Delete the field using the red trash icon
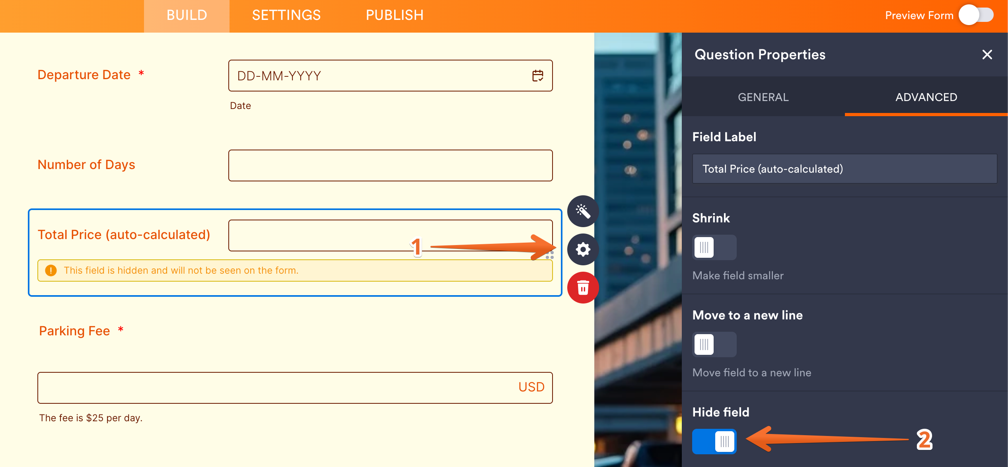Viewport: 1008px width, 467px height. (583, 288)
